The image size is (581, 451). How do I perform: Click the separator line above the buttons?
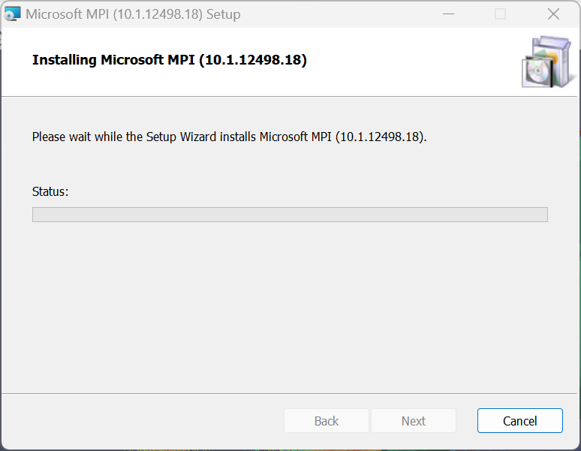[290, 393]
